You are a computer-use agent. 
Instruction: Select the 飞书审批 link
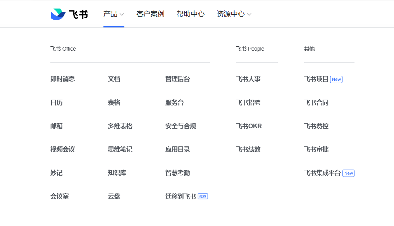(x=317, y=150)
